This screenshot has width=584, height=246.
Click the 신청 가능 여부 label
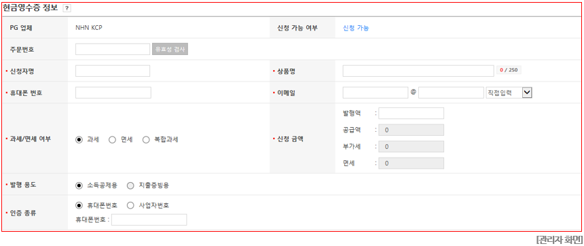pyautogui.click(x=297, y=28)
